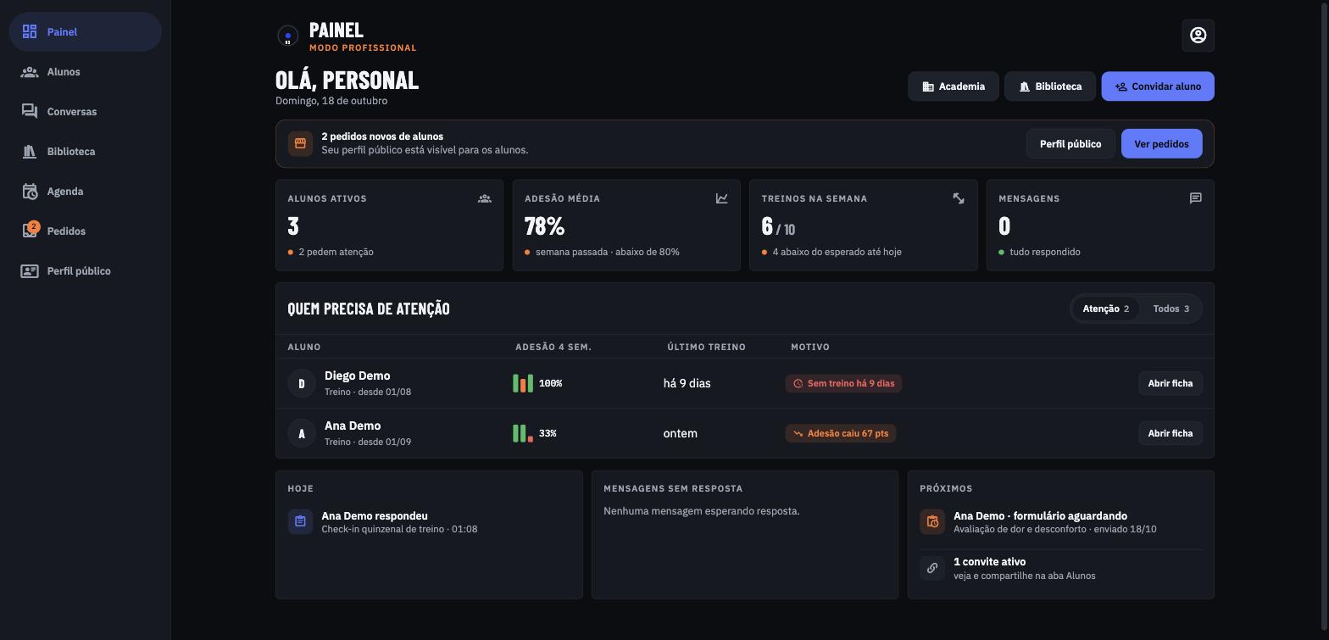
Task: Select the Diego Demo name
Action: pyautogui.click(x=358, y=376)
